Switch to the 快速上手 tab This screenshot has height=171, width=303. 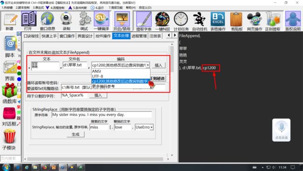click(49, 36)
